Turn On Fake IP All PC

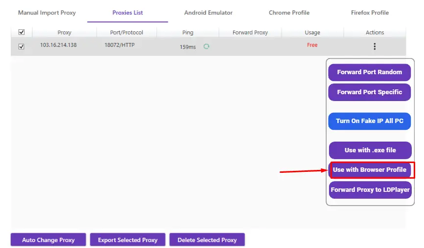[x=370, y=121]
